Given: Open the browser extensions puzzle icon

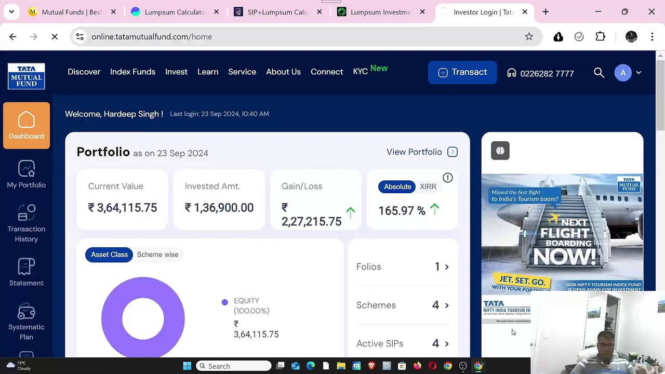Looking at the screenshot, I should [601, 36].
